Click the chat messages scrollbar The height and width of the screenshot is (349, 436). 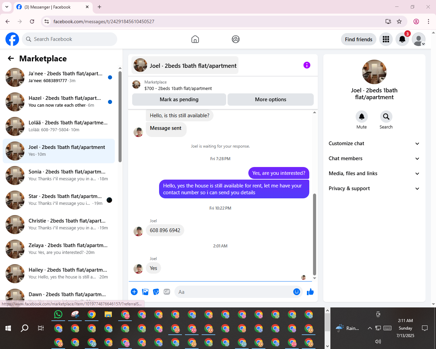coord(314,234)
